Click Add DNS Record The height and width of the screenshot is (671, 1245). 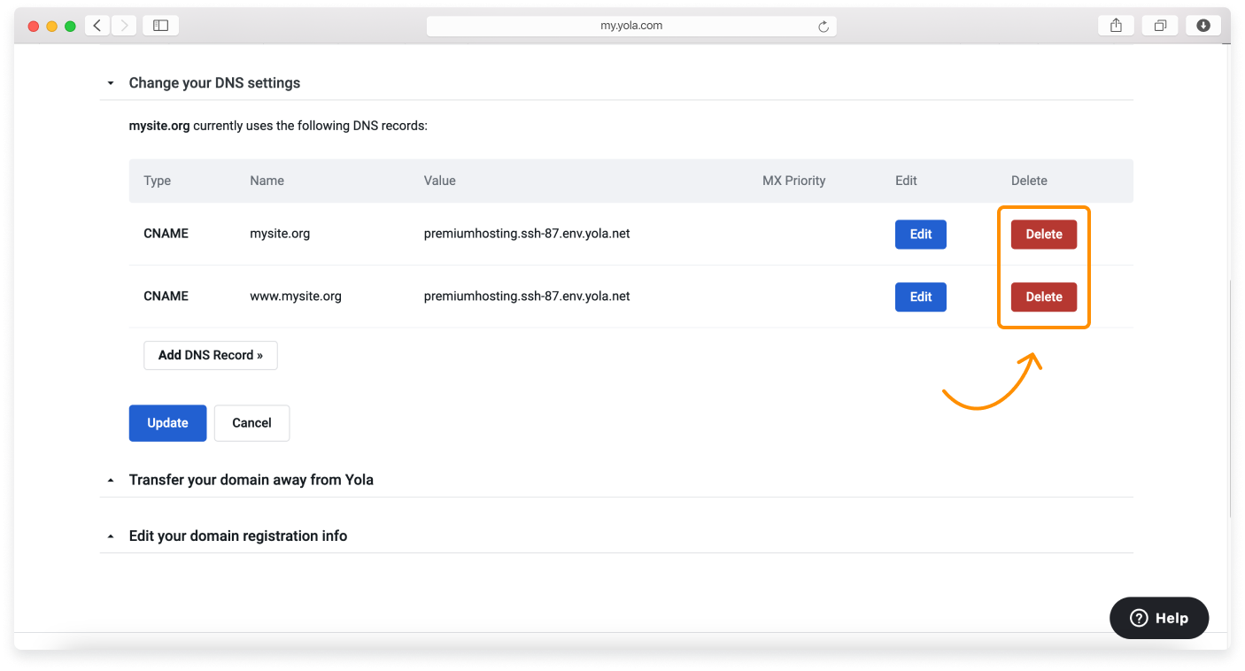click(210, 355)
